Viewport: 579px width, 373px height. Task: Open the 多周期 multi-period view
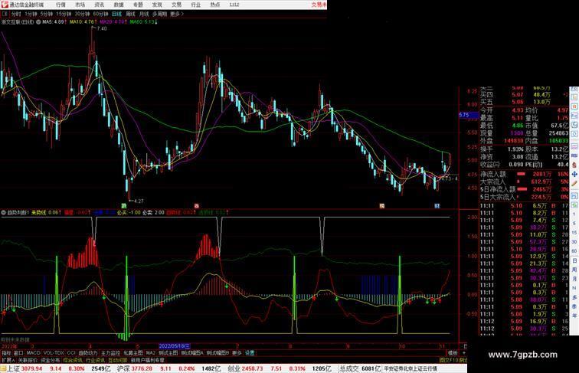(x=159, y=14)
